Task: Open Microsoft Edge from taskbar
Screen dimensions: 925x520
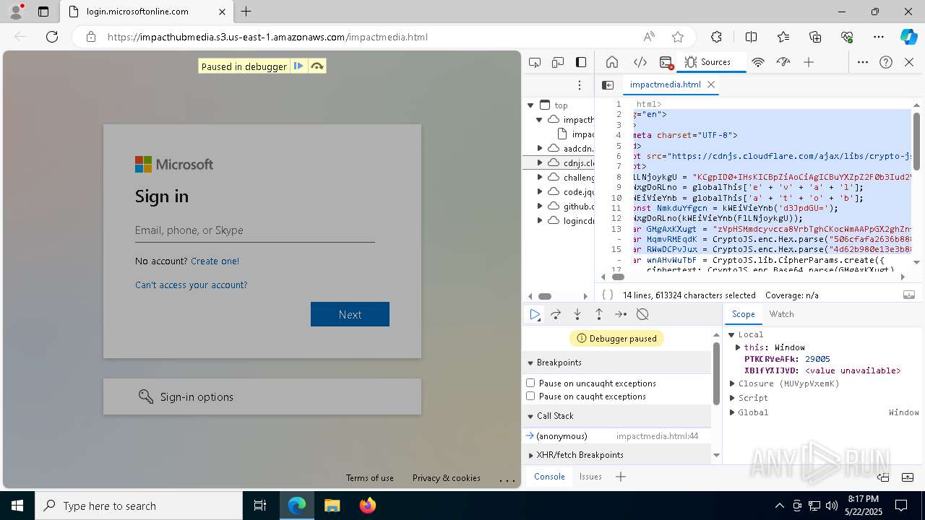Action: [x=297, y=506]
